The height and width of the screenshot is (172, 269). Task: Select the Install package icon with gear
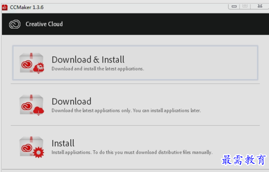click(32, 147)
